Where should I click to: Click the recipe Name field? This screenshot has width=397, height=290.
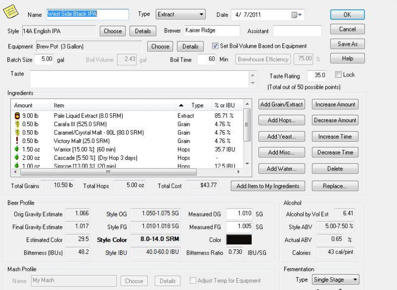pyautogui.click(x=88, y=14)
